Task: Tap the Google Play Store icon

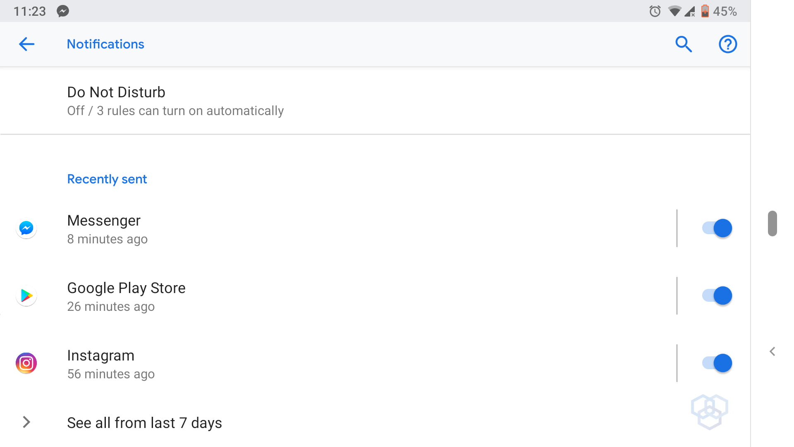Action: pyautogui.click(x=26, y=296)
